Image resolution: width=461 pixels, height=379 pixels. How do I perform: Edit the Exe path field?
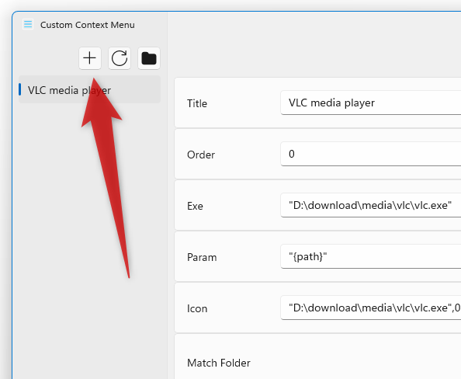371,205
